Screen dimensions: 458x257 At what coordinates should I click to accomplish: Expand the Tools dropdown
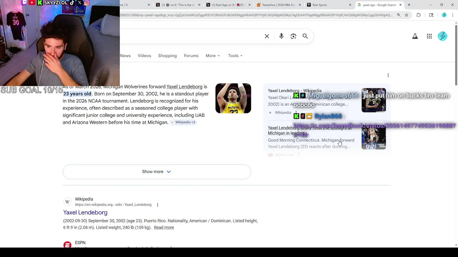235,56
